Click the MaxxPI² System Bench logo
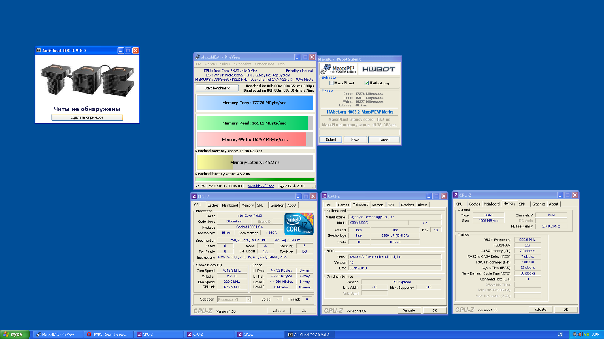Screen dimensions: 604x339 pos(338,69)
